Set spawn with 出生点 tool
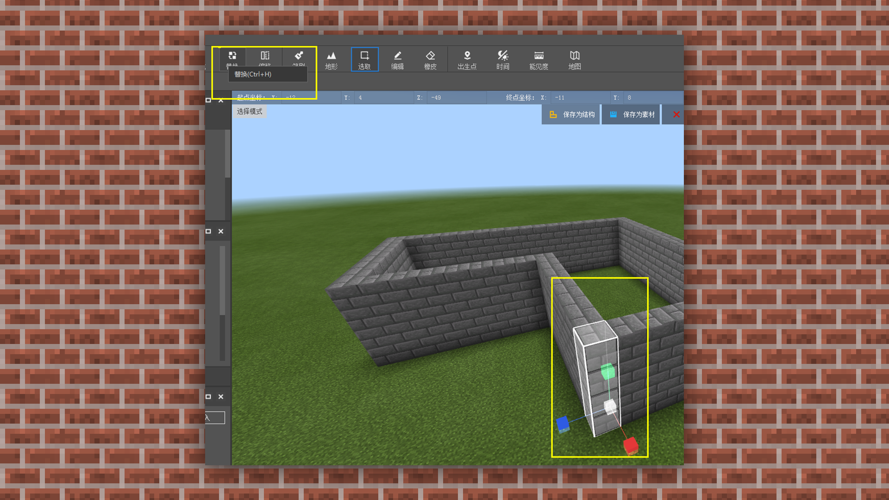This screenshot has width=889, height=500. click(x=467, y=60)
